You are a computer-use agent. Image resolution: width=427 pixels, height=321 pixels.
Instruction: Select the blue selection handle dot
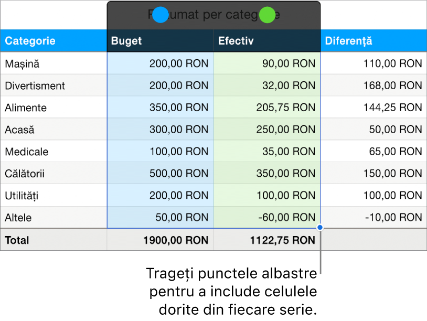pos(161,15)
